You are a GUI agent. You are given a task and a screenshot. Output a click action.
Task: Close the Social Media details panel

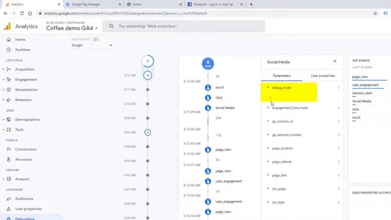click(335, 61)
